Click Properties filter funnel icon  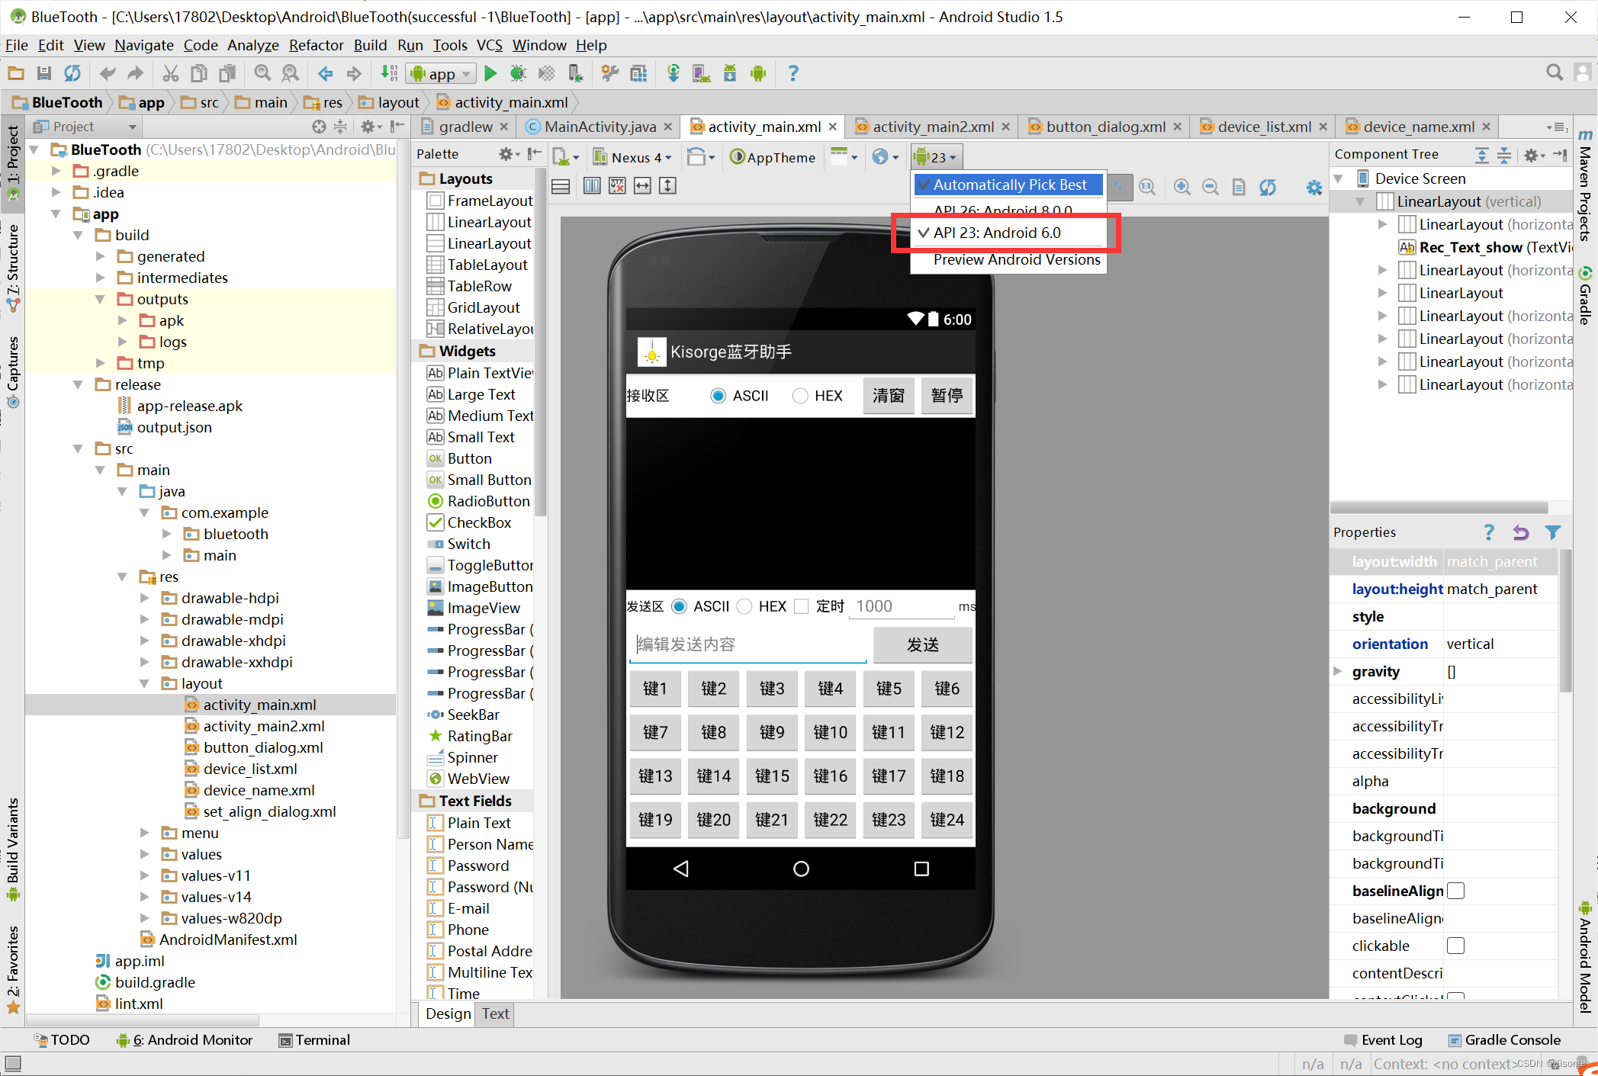pyautogui.click(x=1553, y=532)
